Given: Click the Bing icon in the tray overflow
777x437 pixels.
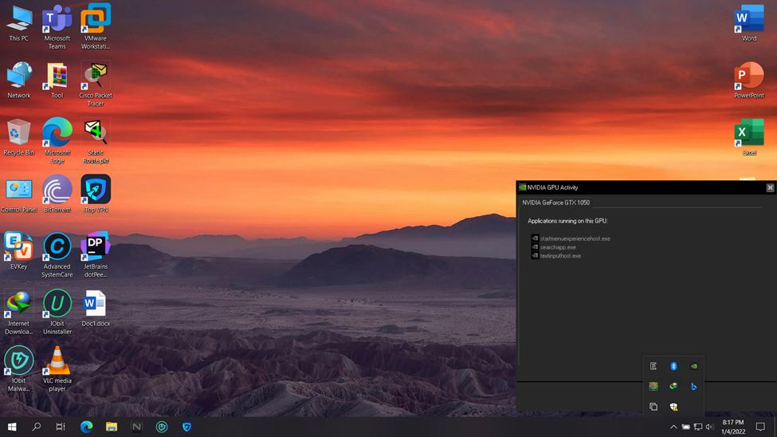Looking at the screenshot, I should 694,387.
